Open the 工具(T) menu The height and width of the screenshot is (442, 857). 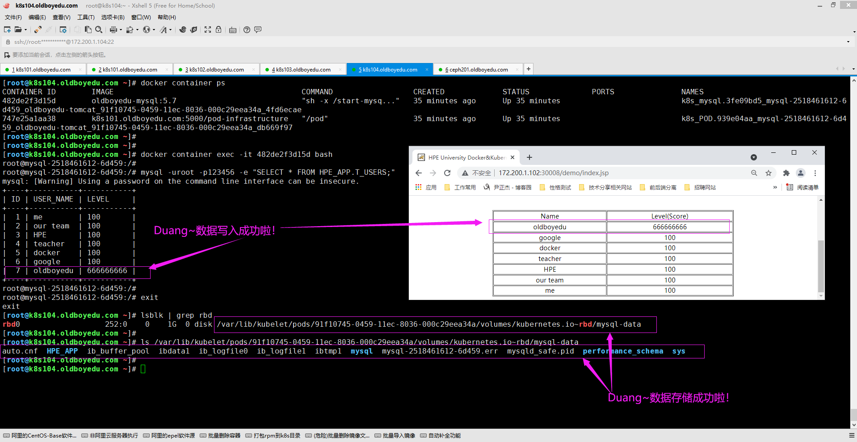(x=86, y=17)
